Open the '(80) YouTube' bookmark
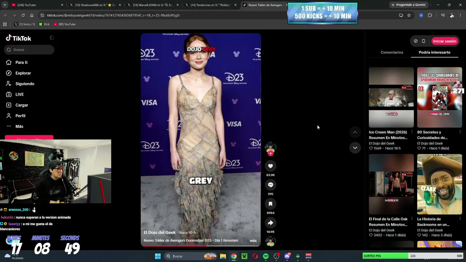The image size is (466, 262). pos(64,24)
